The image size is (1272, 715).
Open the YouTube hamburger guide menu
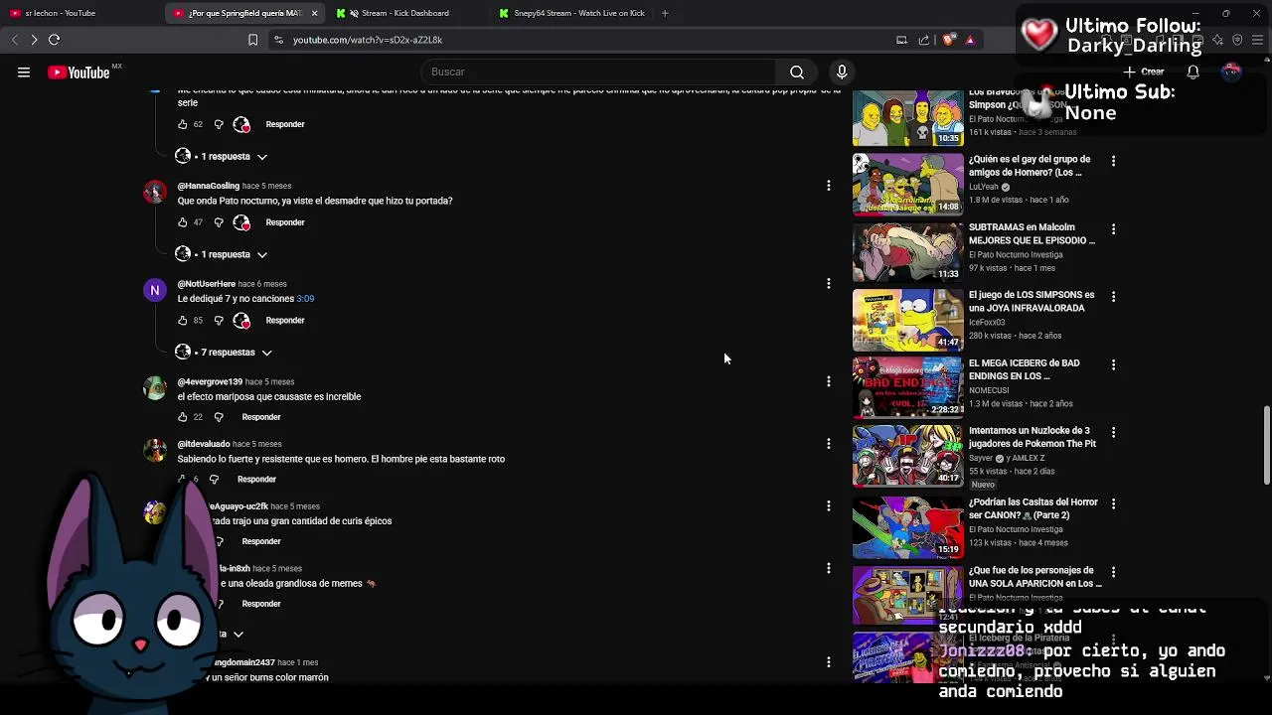(24, 71)
